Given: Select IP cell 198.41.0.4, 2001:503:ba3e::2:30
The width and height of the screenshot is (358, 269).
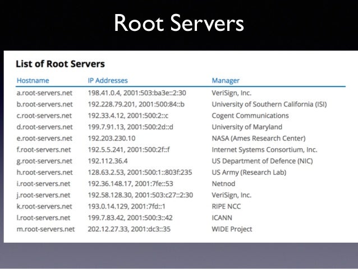Looking at the screenshot, I should 137,93.
